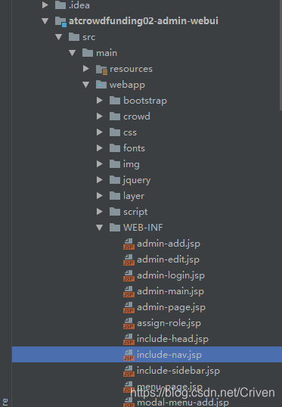The image size is (282, 407).
Task: Select the file include-sidebar.jsp
Action: [x=178, y=371]
